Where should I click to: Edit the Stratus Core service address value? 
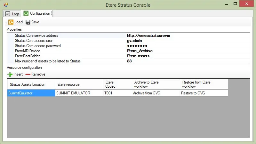click(x=148, y=36)
